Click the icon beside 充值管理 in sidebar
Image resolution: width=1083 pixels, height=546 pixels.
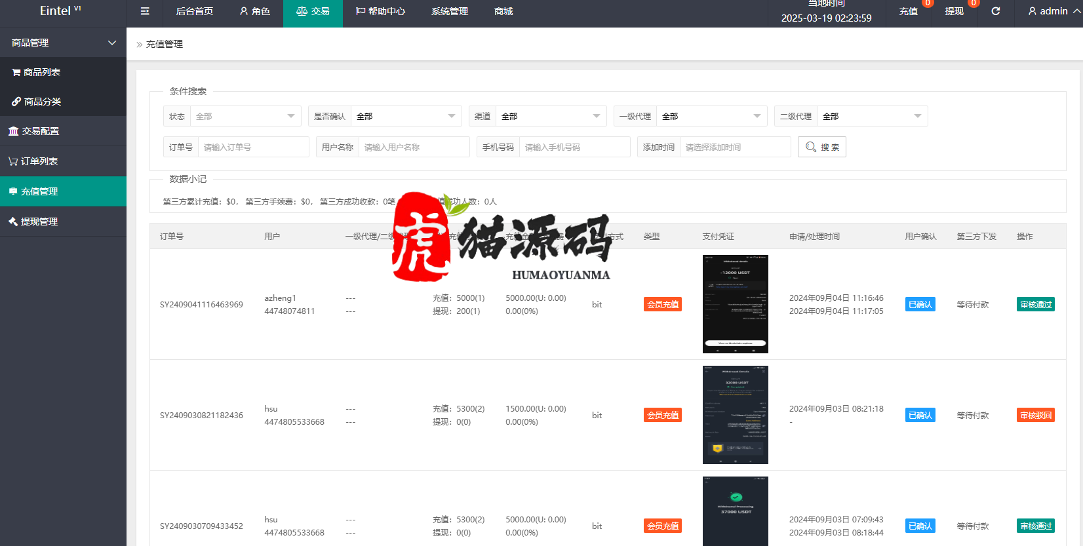click(13, 191)
